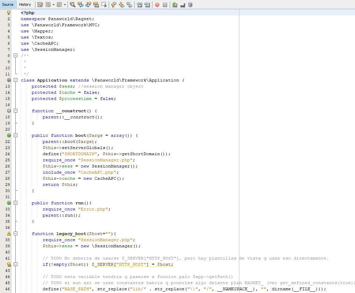This screenshot has width=355, height=293.
Task: Click the TODO comment about $app->getPath()
Action: (x=138, y=277)
